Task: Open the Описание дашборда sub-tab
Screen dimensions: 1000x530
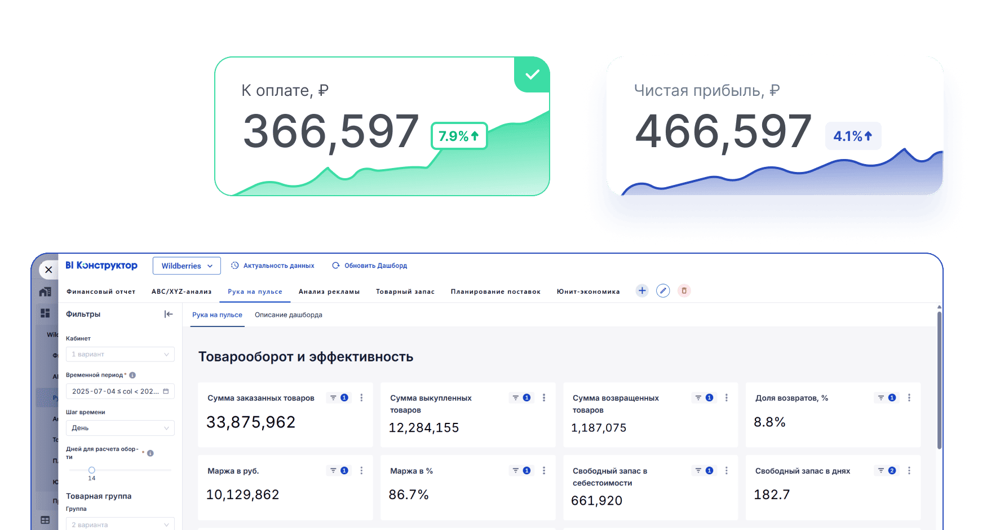Action: click(288, 315)
